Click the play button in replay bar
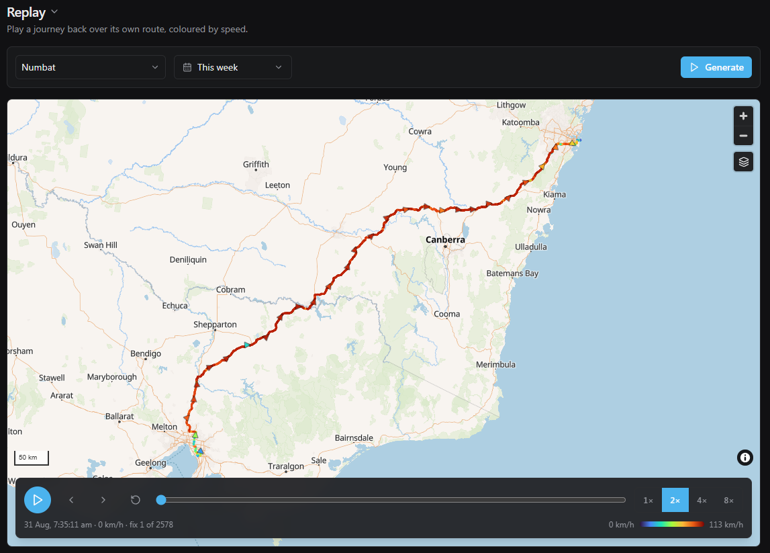 pyautogui.click(x=38, y=500)
